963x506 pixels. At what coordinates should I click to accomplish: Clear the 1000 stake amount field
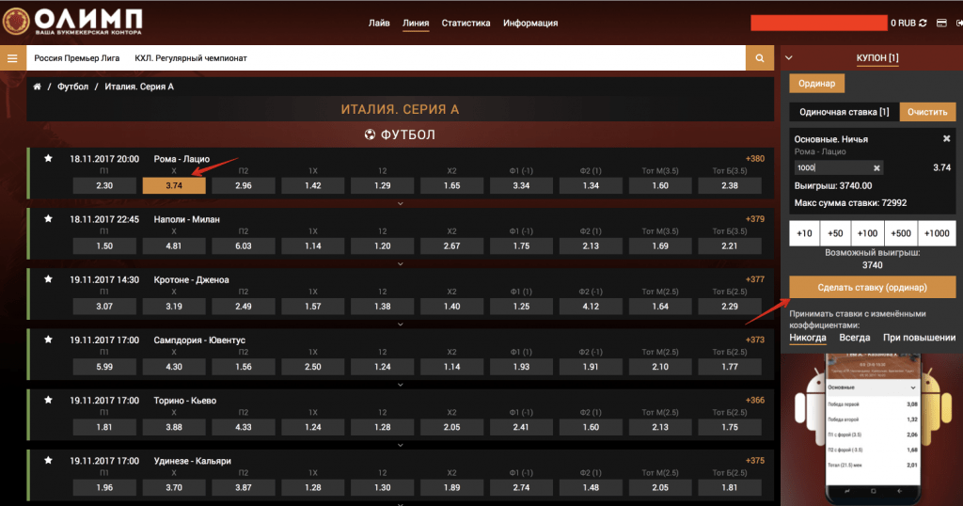(x=876, y=167)
